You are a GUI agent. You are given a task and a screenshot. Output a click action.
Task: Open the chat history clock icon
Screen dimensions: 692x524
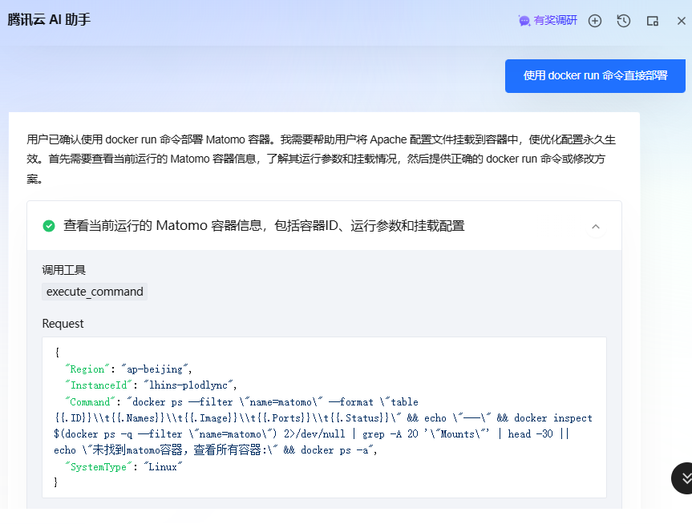624,21
